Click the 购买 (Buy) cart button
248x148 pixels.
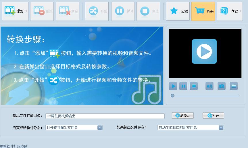point(203,11)
